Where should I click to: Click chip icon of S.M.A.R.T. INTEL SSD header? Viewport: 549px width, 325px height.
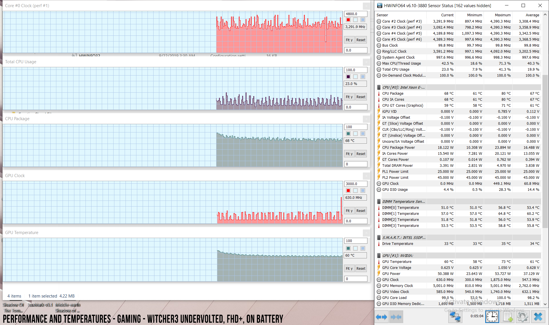click(379, 237)
